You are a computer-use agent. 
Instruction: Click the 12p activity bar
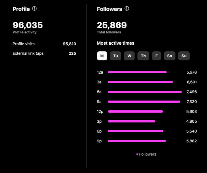click(x=135, y=111)
